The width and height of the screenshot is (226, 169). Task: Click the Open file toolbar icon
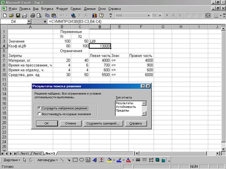11,16
